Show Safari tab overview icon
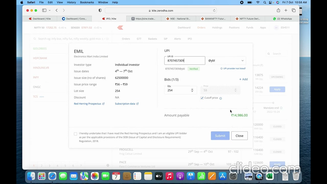This screenshot has height=184, width=327. 294,10
